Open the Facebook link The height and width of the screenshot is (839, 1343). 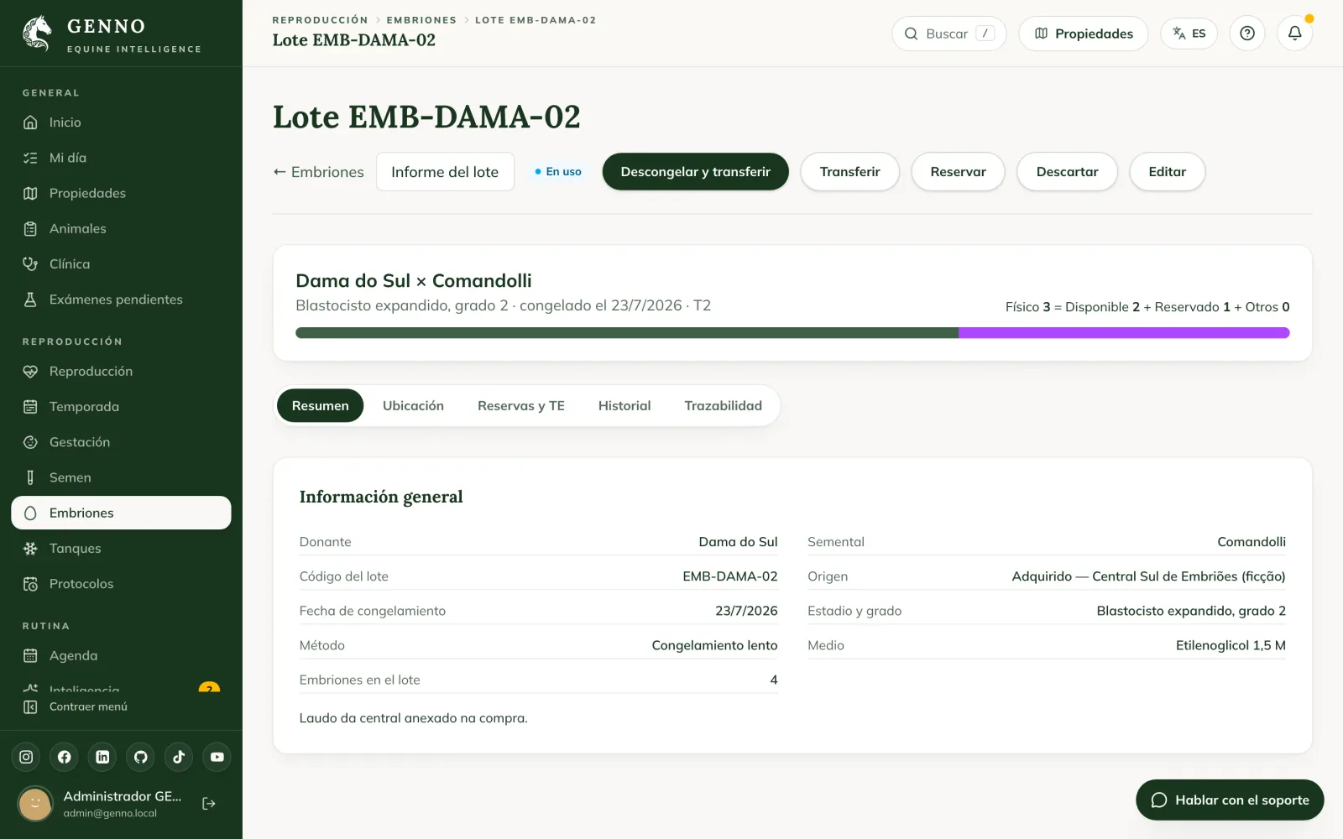click(x=65, y=757)
